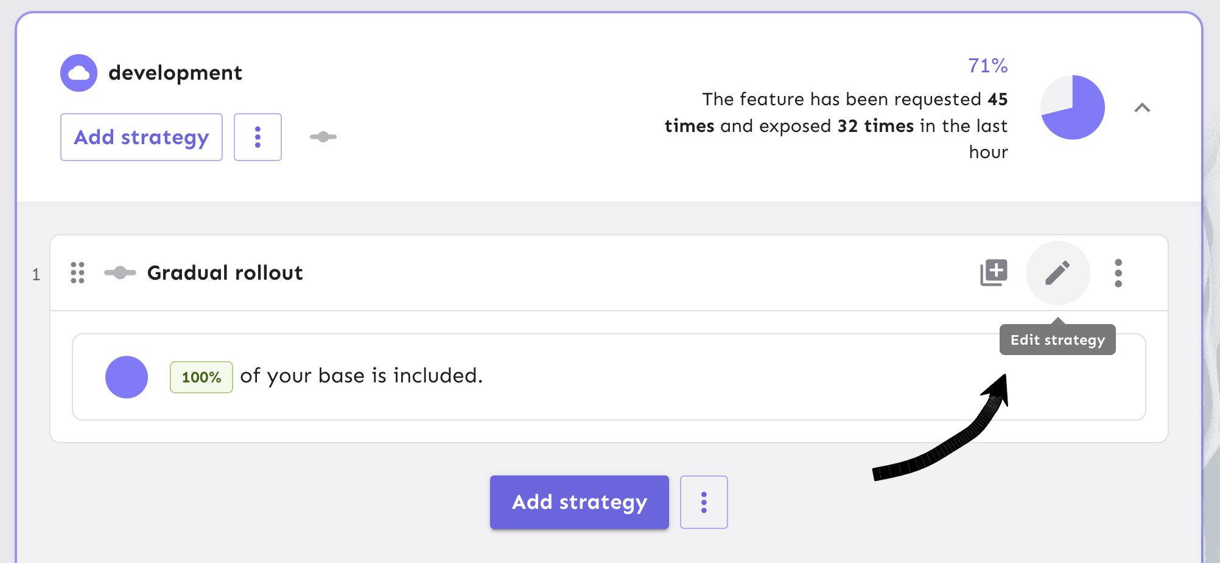Click strategy order number 1
The width and height of the screenshot is (1220, 563).
coord(37,275)
